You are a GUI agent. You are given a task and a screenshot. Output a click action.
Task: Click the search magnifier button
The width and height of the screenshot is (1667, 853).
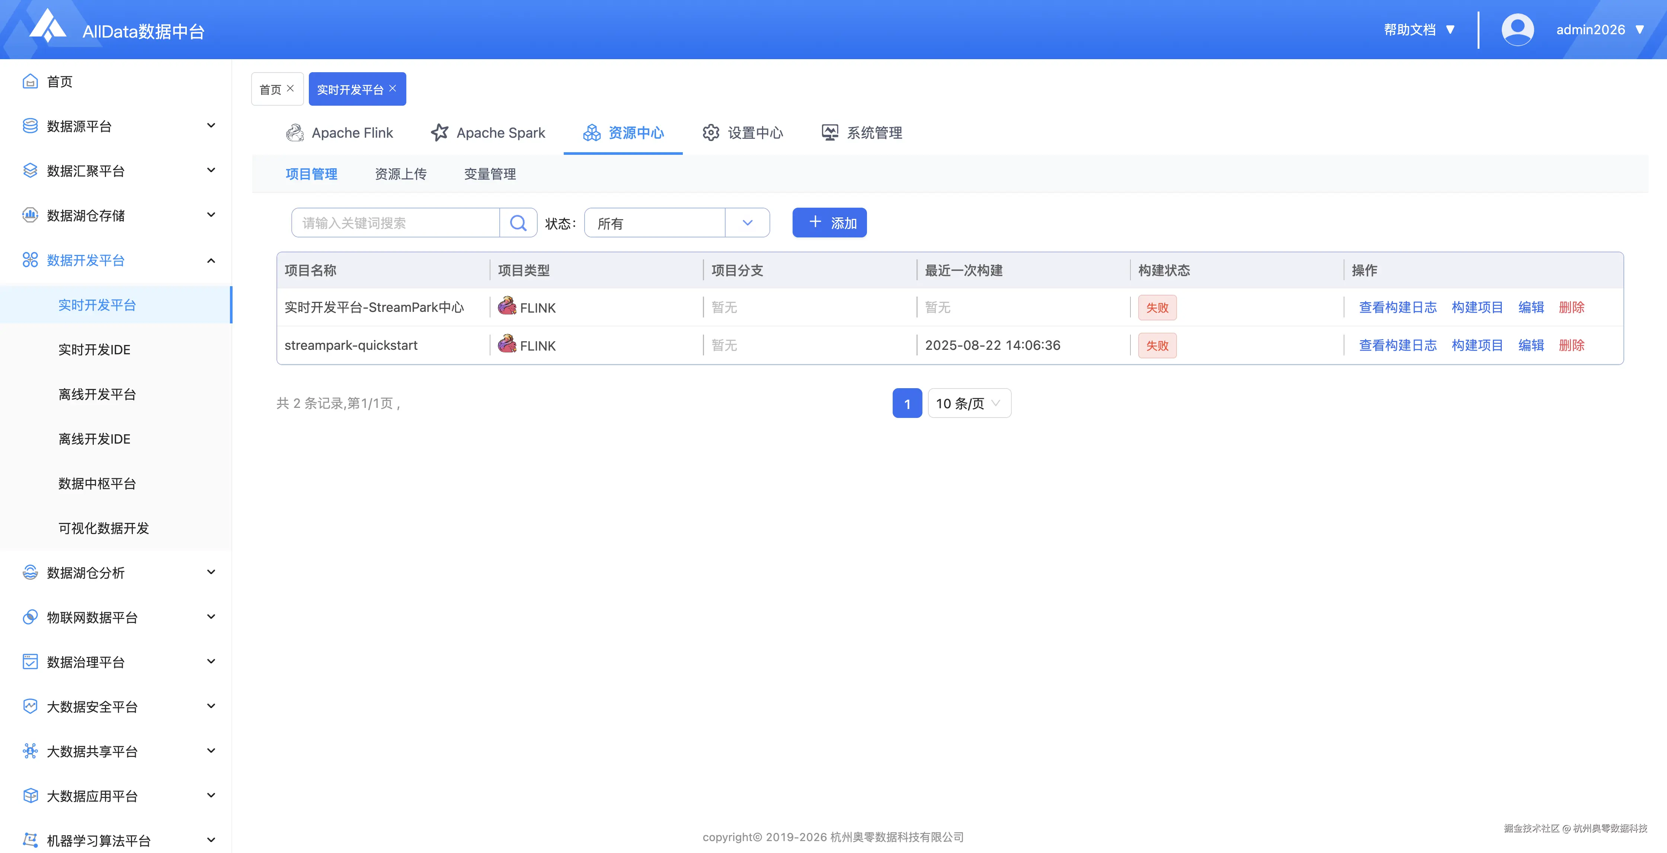click(518, 223)
